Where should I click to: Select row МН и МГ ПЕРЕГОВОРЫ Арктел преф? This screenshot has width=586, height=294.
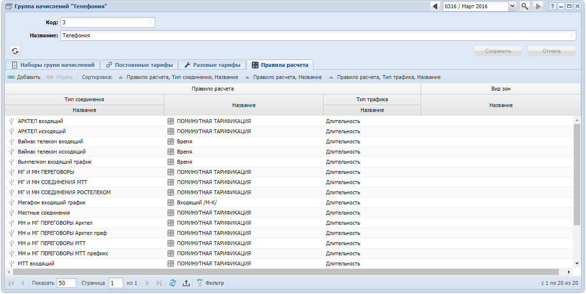[289, 233]
